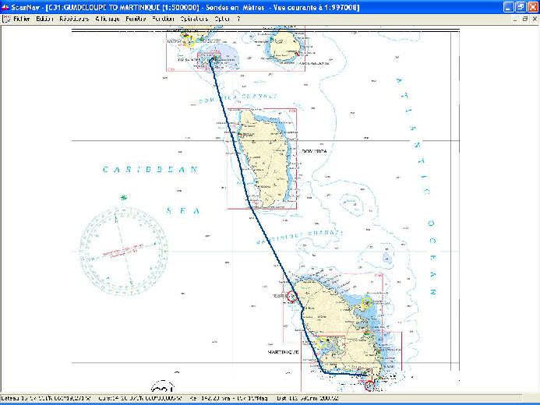
Task: Open the ? help menu
Action: pos(238,18)
